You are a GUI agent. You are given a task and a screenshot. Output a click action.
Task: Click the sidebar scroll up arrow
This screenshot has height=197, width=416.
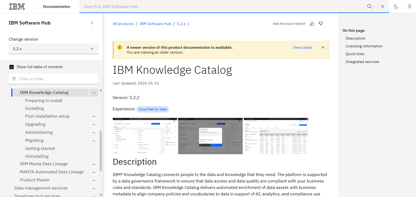click(x=101, y=91)
